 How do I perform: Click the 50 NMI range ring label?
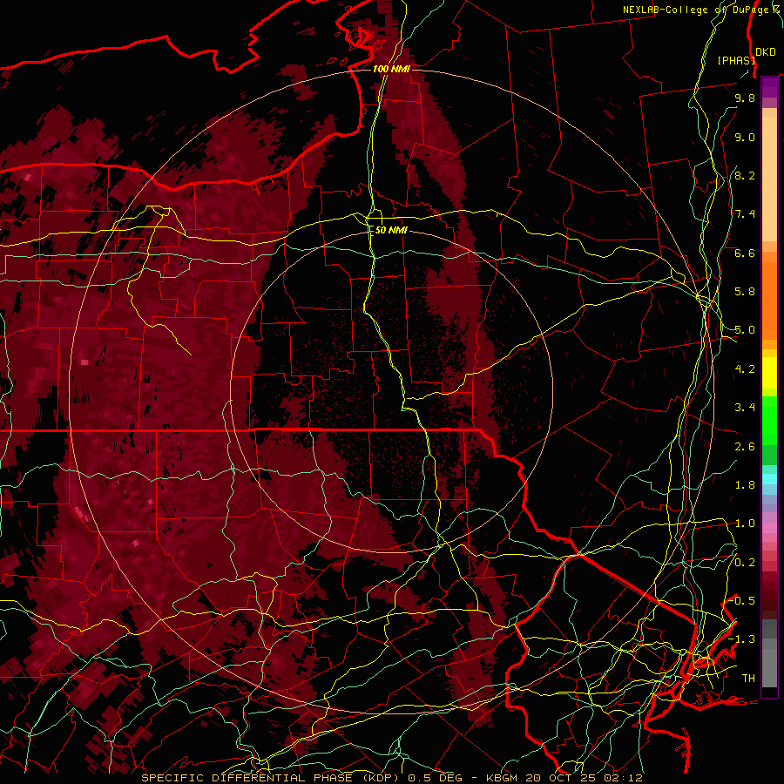(x=391, y=231)
